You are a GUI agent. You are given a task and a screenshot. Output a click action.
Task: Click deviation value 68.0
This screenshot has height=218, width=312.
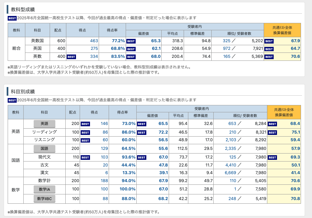pos(156,56)
